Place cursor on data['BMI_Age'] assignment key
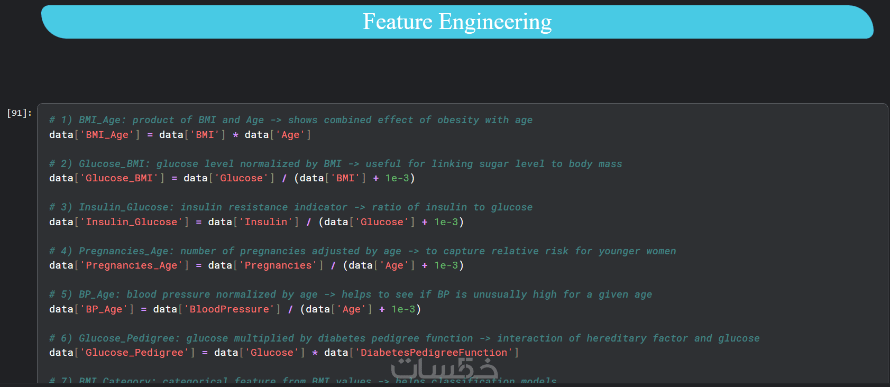This screenshot has width=890, height=387. click(x=107, y=135)
